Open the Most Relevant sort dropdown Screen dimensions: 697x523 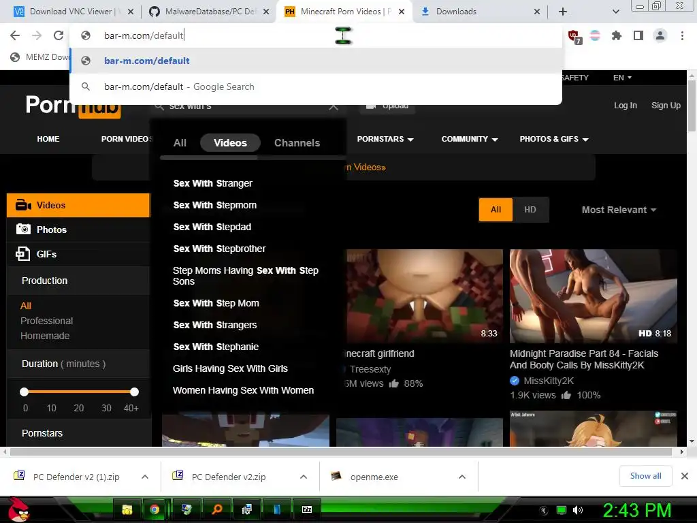coord(619,210)
